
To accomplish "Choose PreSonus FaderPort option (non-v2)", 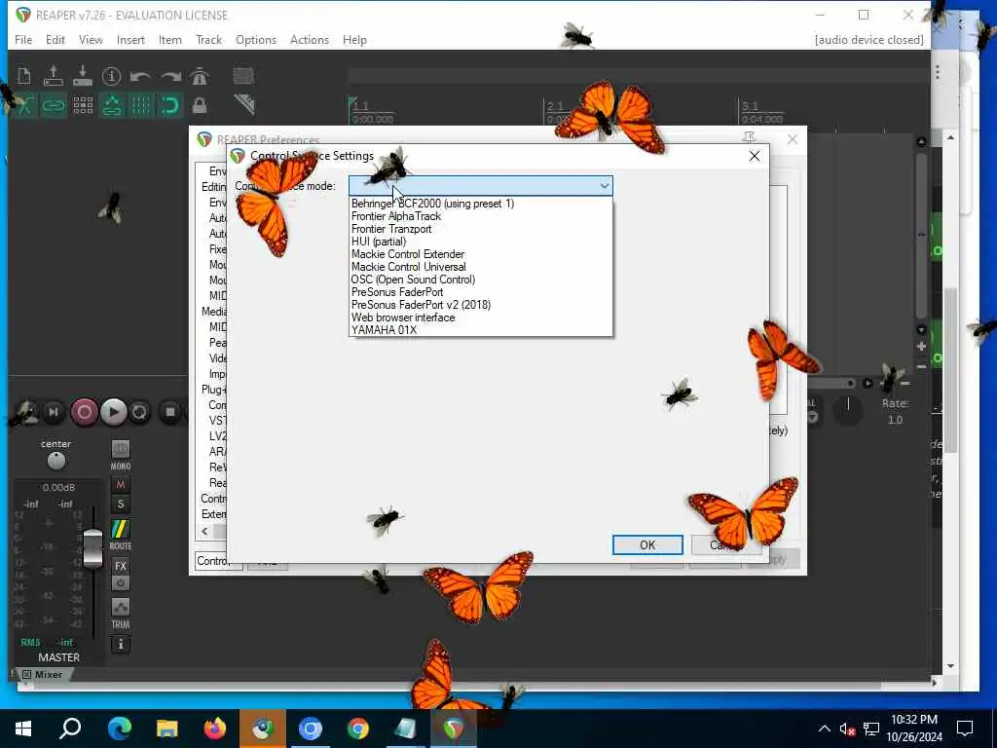I will tap(481, 292).
